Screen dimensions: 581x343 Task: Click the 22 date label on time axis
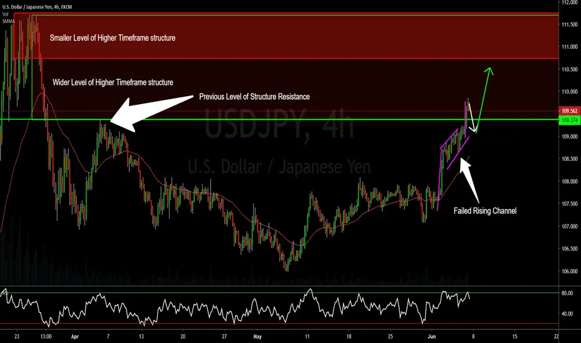pos(556,337)
